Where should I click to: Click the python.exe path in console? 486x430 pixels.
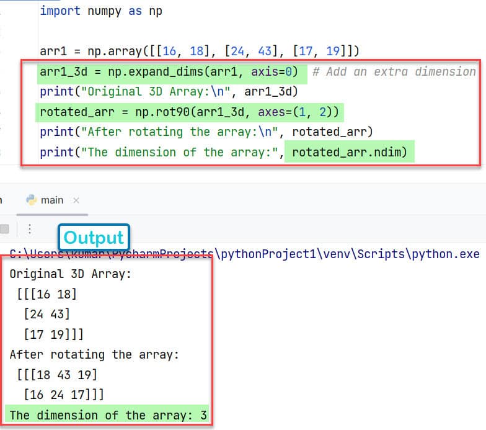pos(244,254)
